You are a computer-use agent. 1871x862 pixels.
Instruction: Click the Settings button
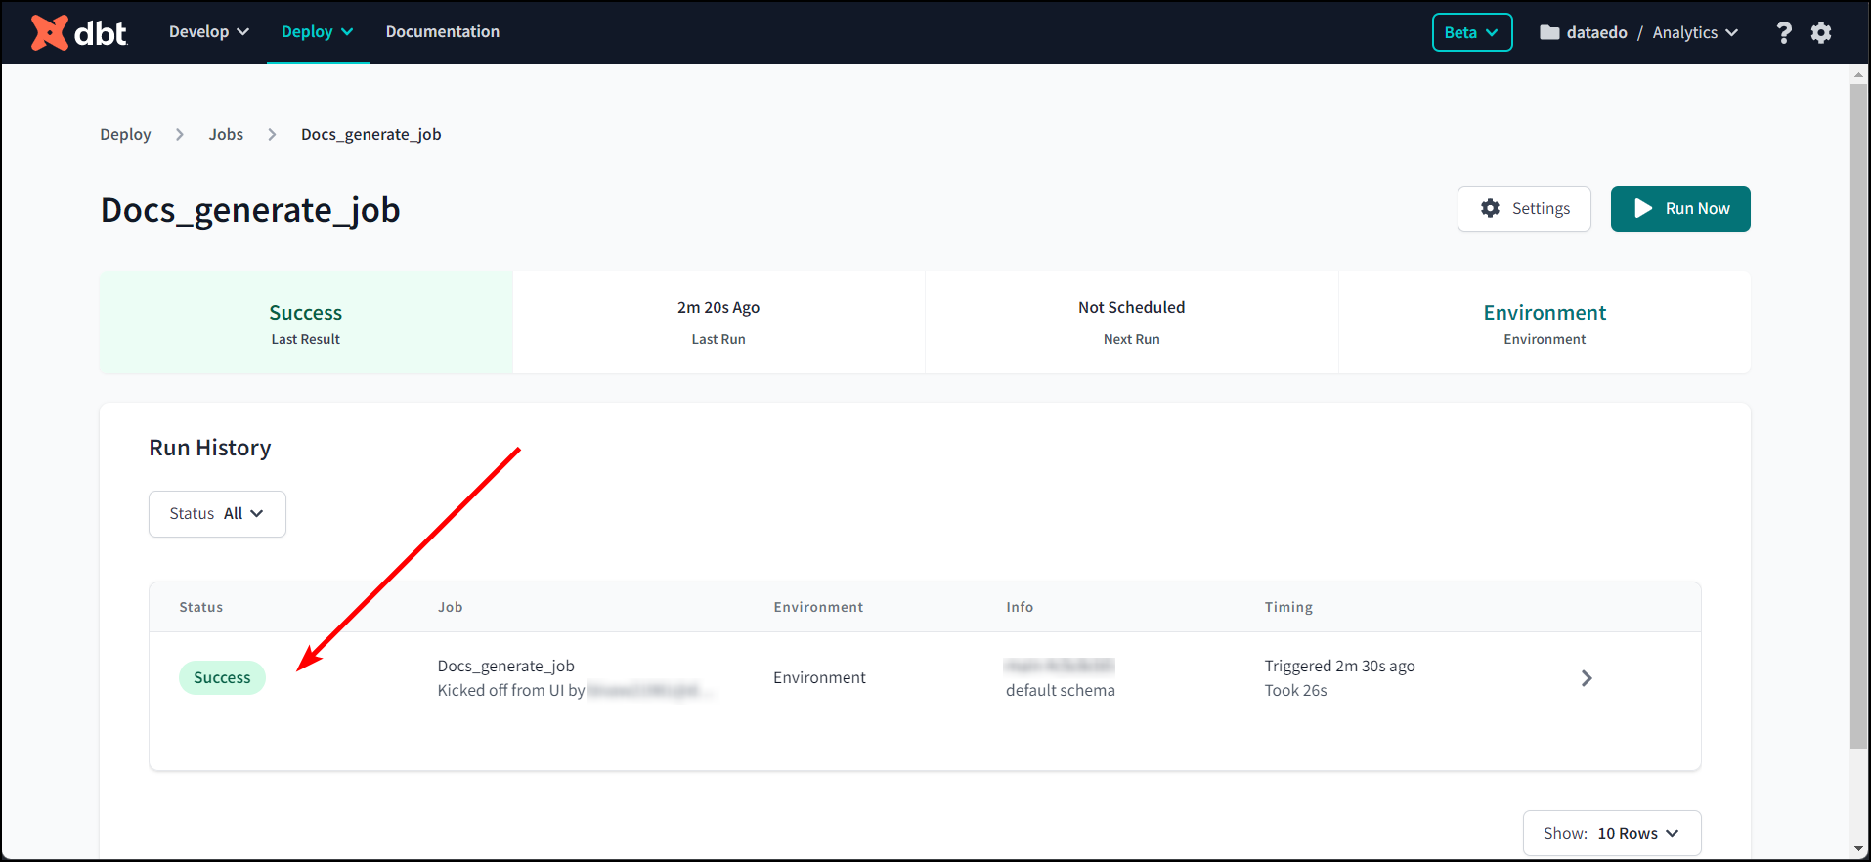point(1524,209)
